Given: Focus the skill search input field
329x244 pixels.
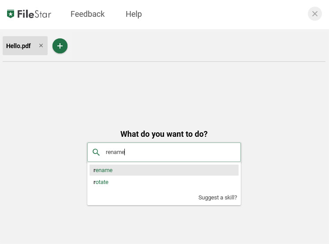Looking at the screenshot, I should 164,152.
